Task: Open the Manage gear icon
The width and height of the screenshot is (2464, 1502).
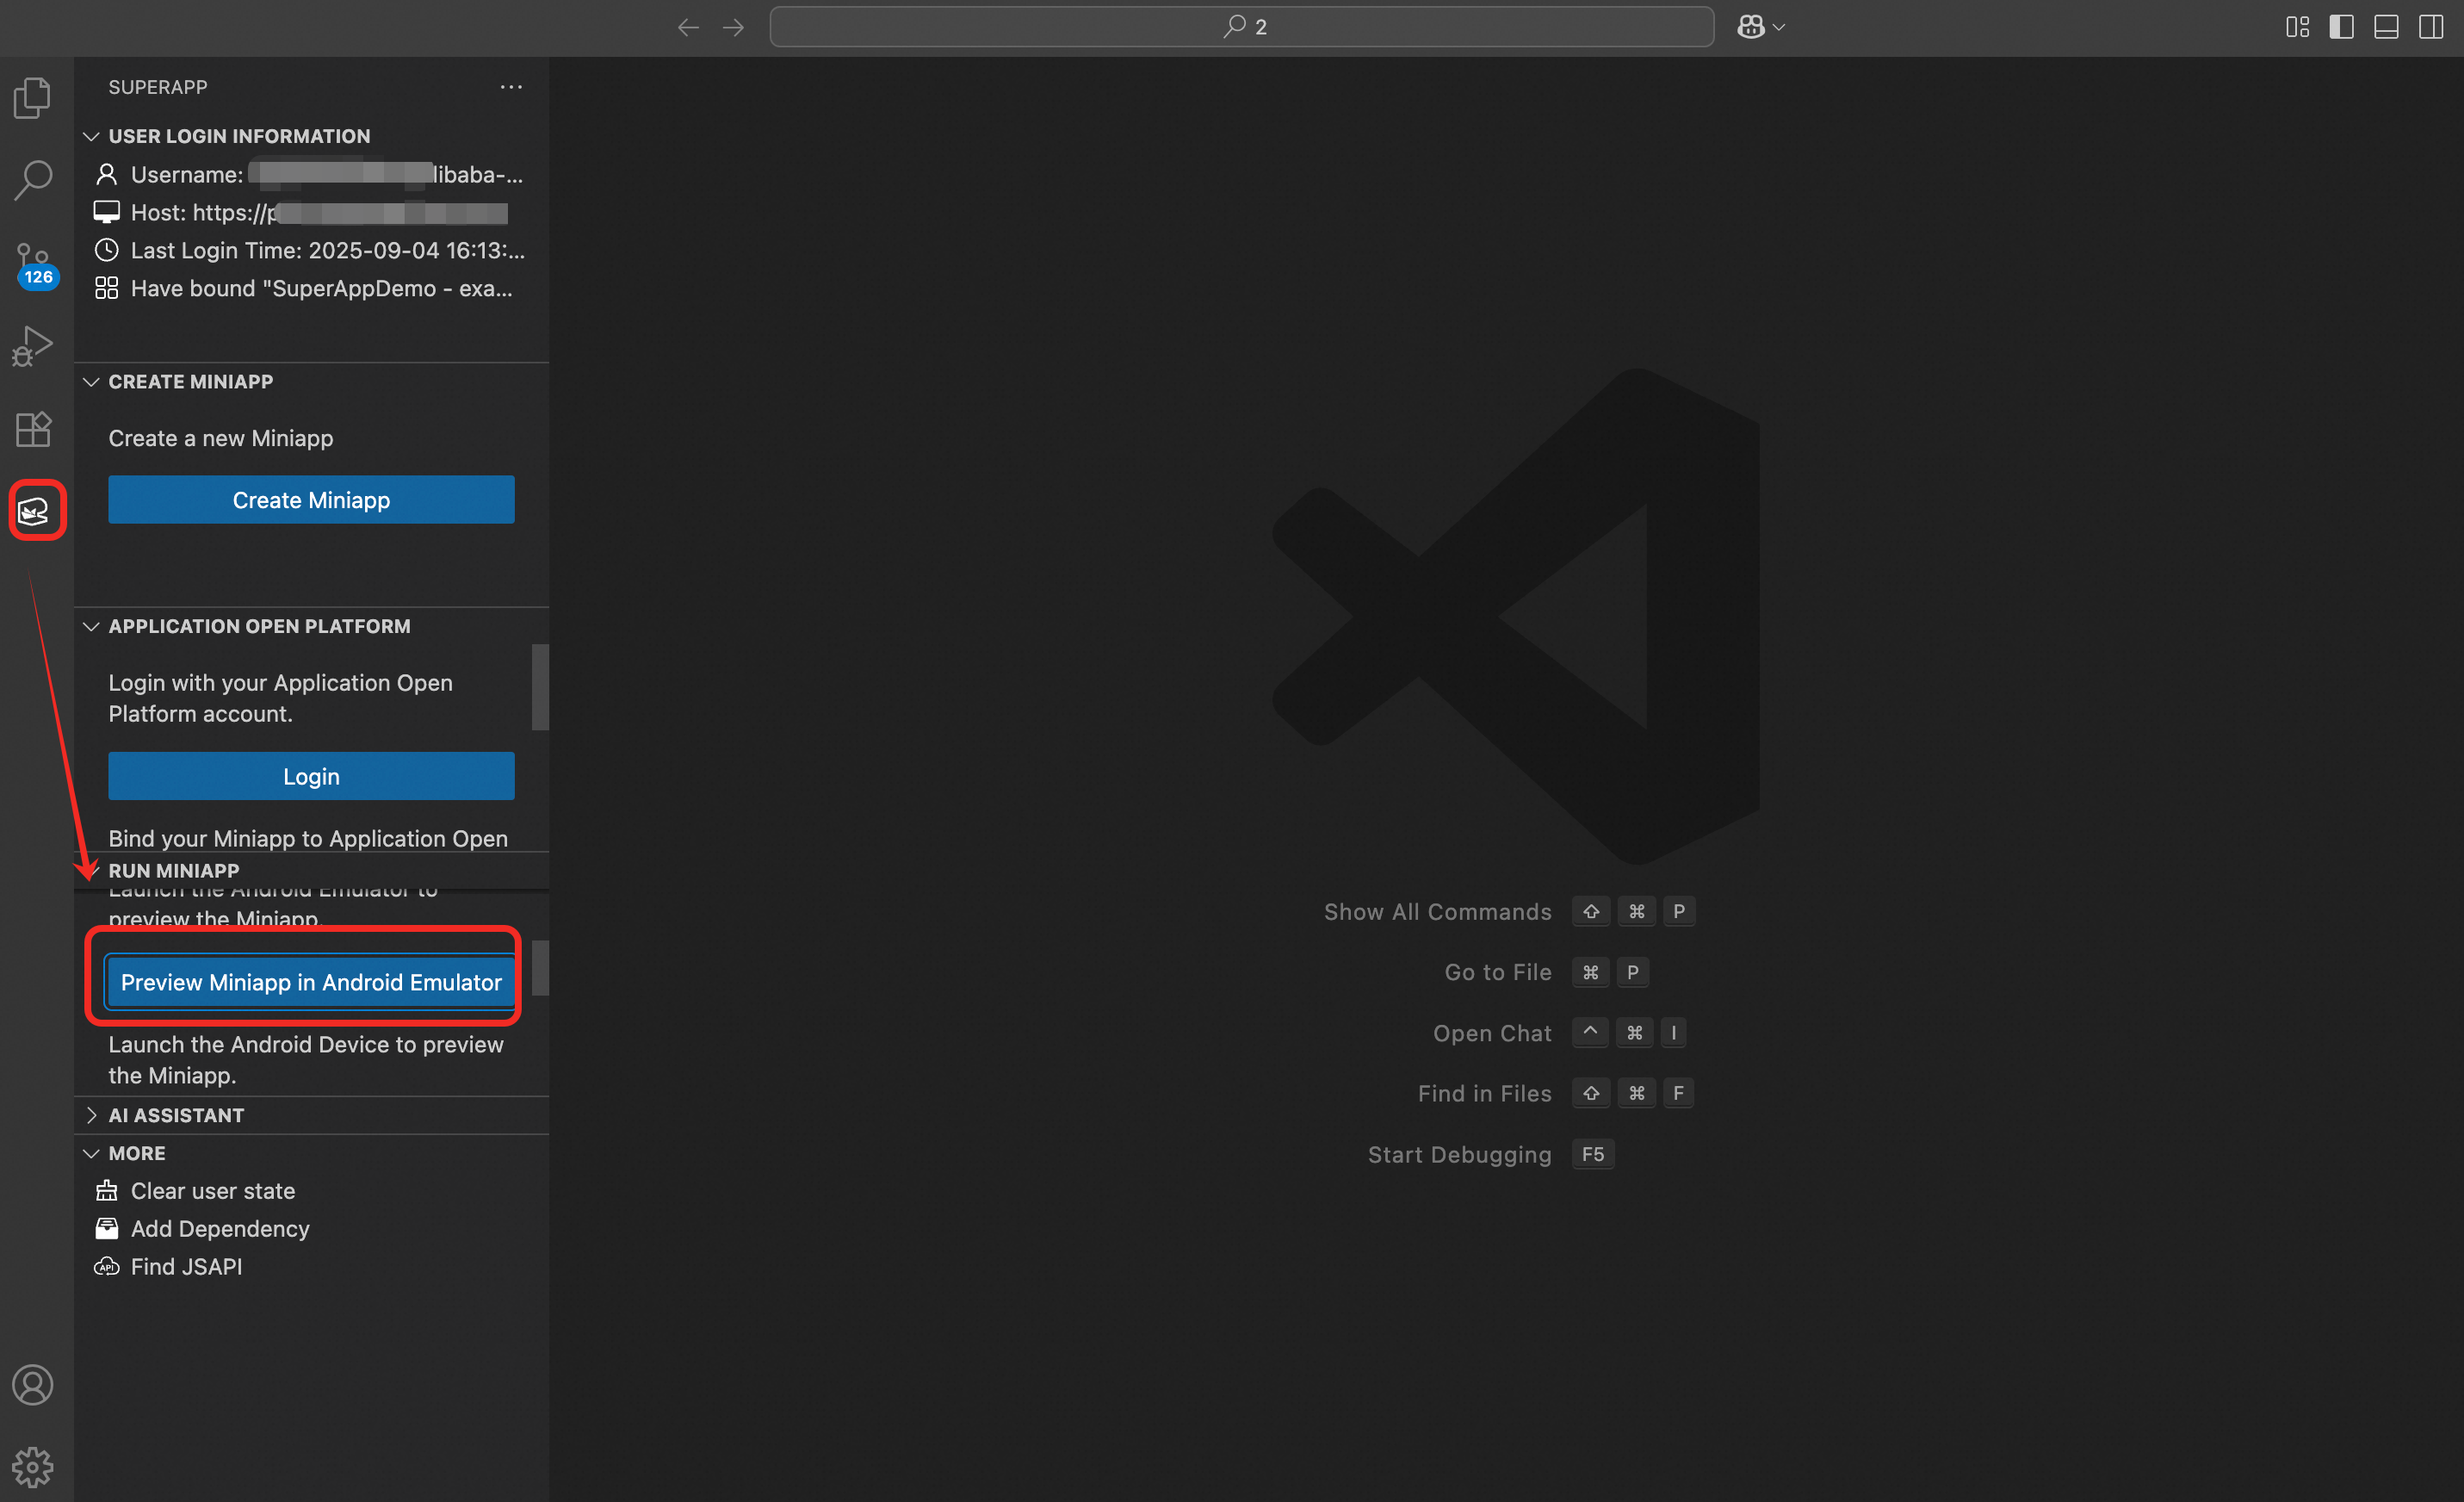Action: click(x=33, y=1467)
